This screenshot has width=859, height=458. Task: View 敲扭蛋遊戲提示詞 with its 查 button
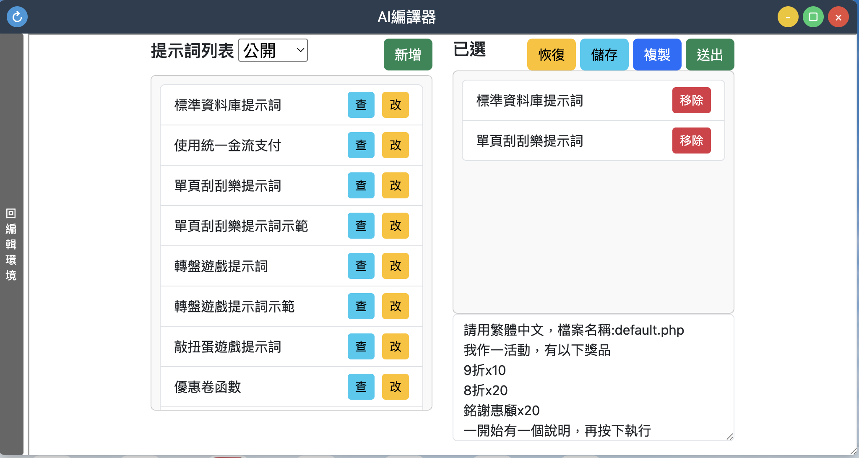[361, 346]
